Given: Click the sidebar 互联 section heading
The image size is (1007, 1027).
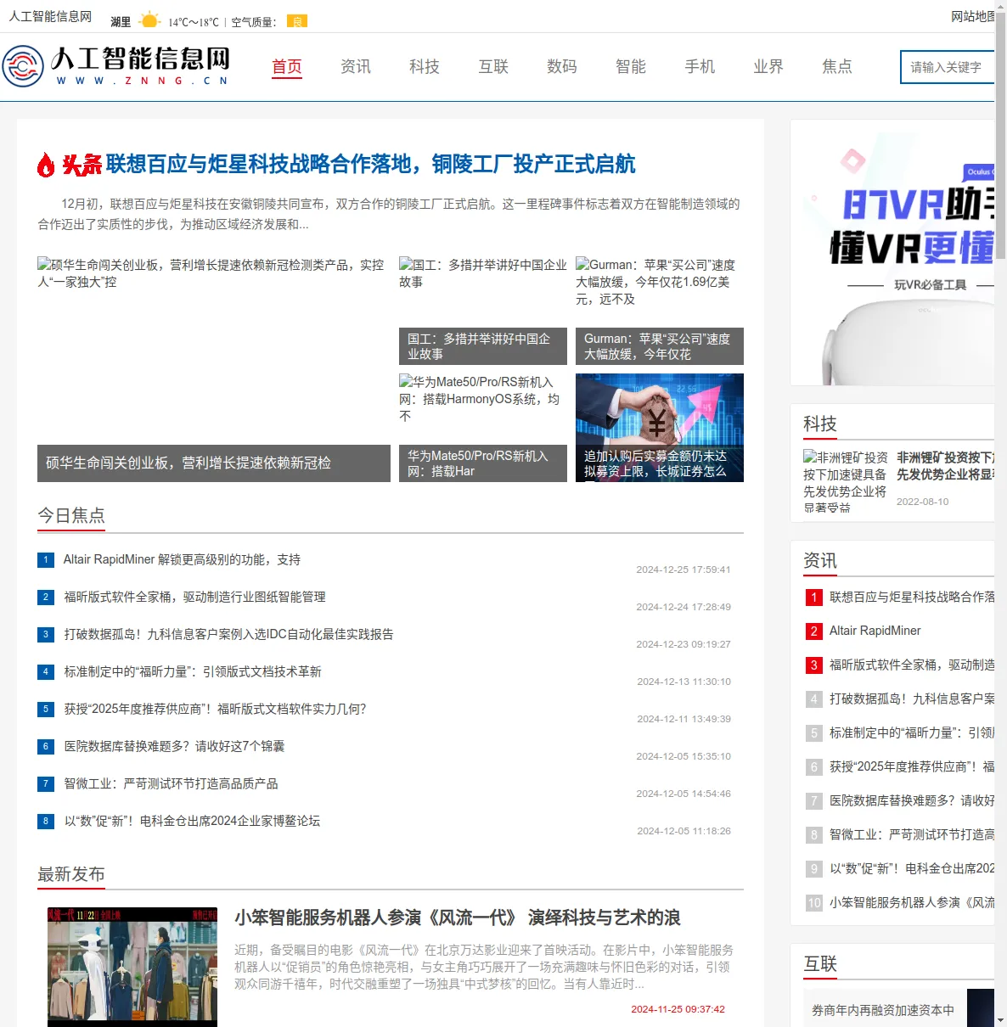Looking at the screenshot, I should (820, 964).
